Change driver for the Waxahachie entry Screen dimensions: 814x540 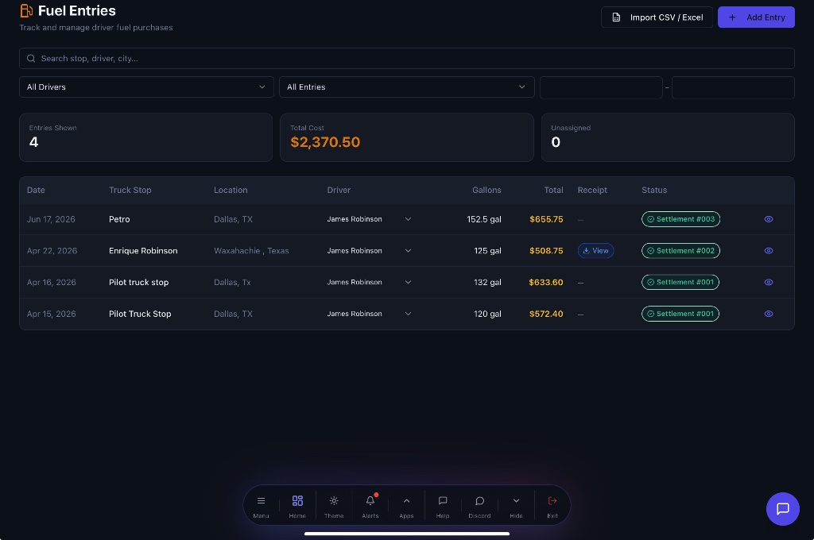pos(369,251)
